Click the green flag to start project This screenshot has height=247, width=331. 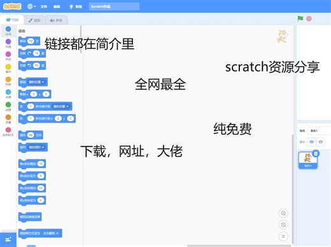click(x=300, y=18)
